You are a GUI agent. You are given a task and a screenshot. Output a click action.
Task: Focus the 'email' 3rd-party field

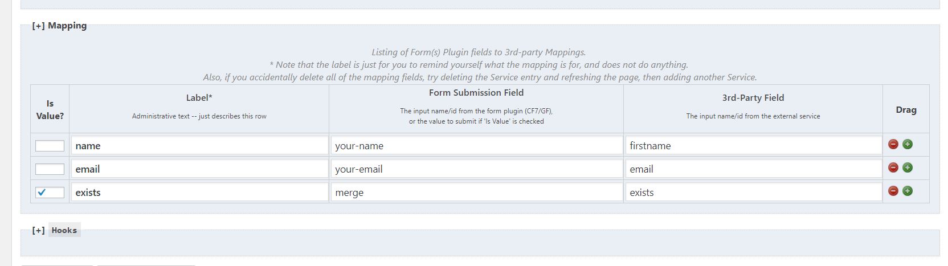tap(753, 169)
